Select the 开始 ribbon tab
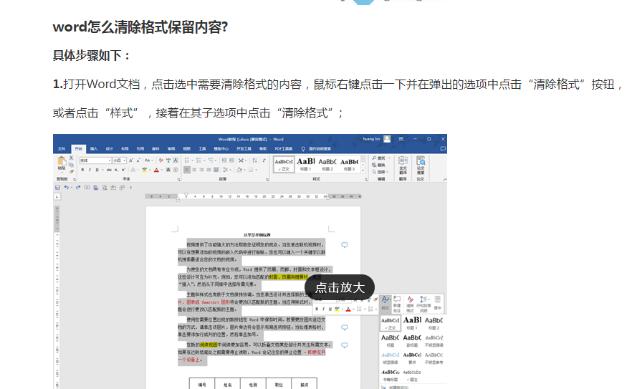632x389 pixels. click(x=78, y=149)
